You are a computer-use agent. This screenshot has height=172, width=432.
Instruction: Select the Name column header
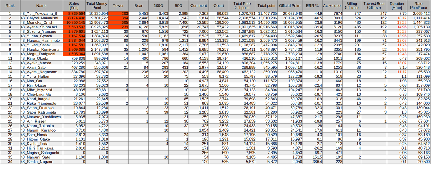point(42,6)
